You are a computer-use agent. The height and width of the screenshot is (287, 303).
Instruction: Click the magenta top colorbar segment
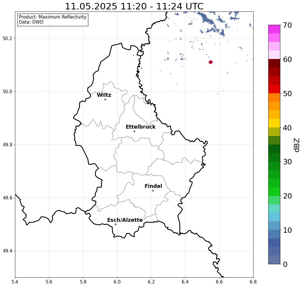click(x=274, y=29)
